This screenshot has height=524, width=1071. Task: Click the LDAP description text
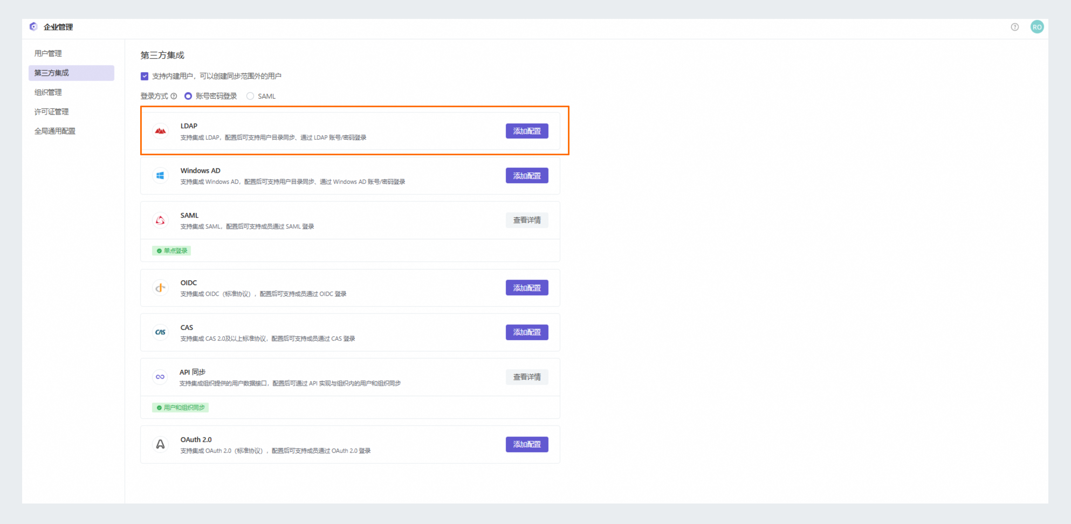273,137
